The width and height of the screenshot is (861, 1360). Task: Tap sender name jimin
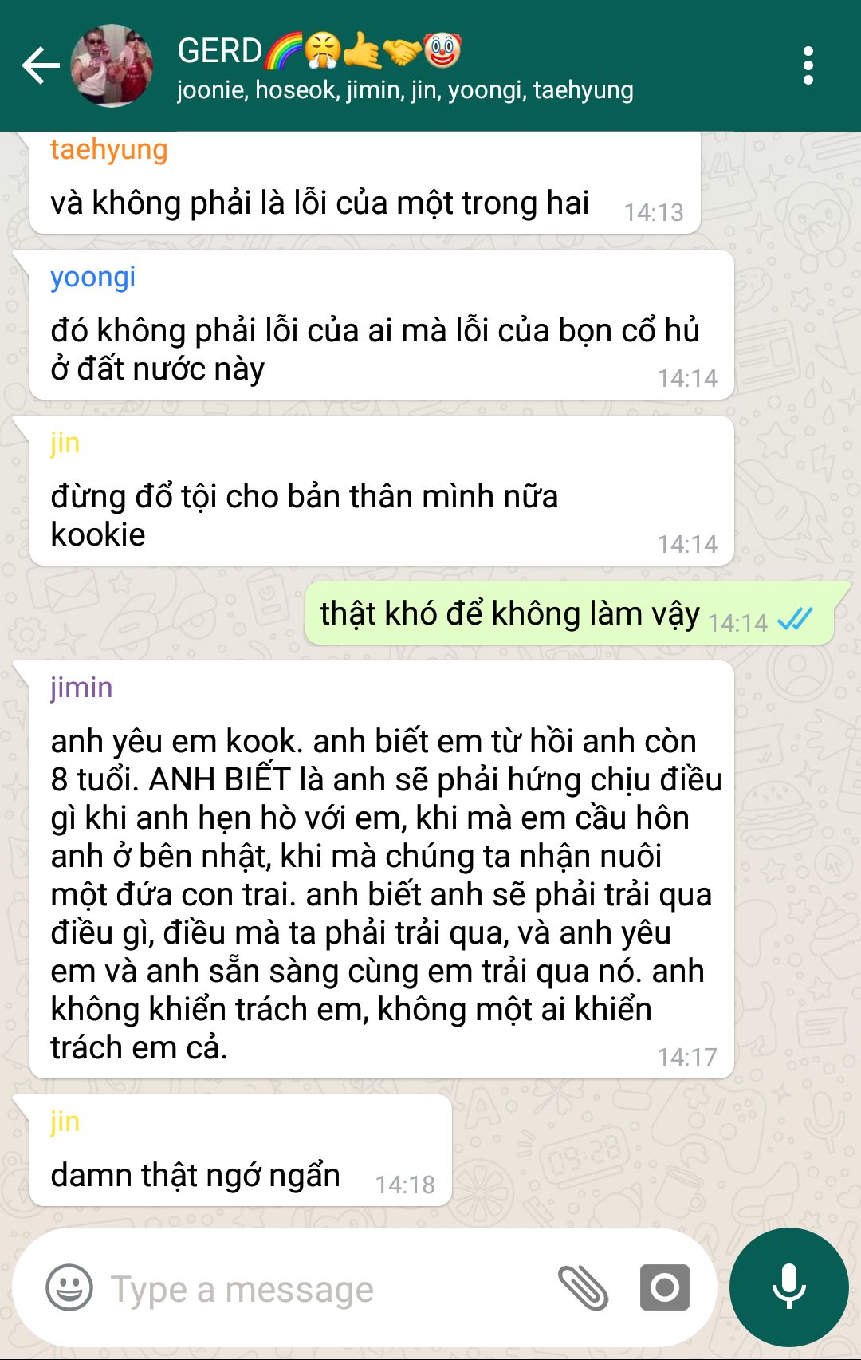click(x=81, y=688)
